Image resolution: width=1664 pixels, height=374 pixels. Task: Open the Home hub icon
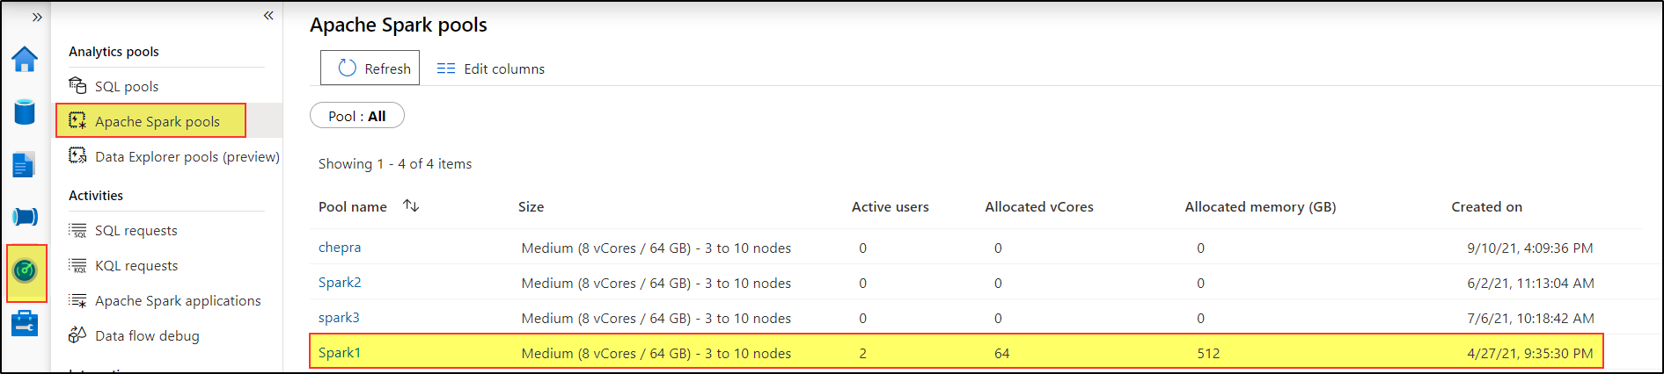(25, 60)
